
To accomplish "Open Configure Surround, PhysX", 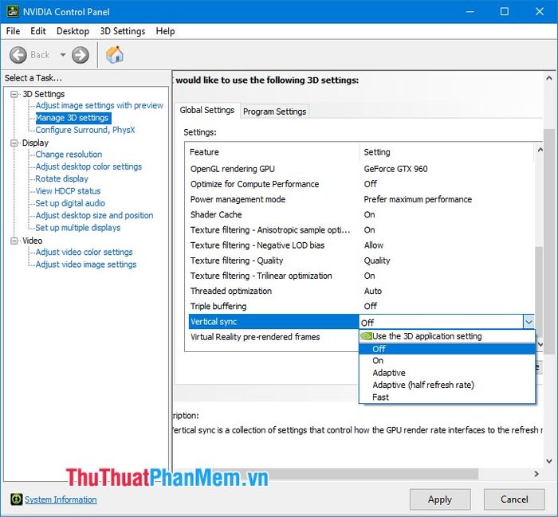I will 85,130.
